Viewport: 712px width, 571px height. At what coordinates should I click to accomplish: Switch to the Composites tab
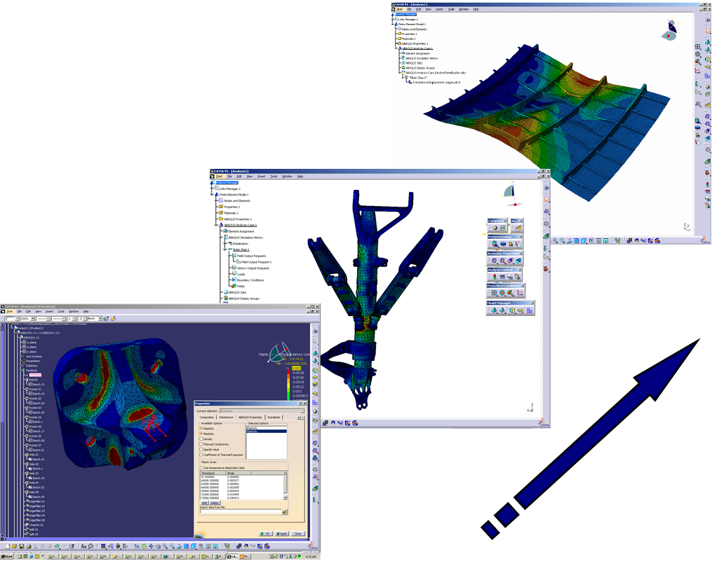[207, 418]
